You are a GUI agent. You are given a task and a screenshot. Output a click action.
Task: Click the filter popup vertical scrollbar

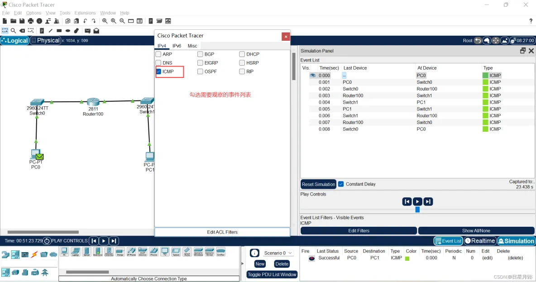click(294, 66)
